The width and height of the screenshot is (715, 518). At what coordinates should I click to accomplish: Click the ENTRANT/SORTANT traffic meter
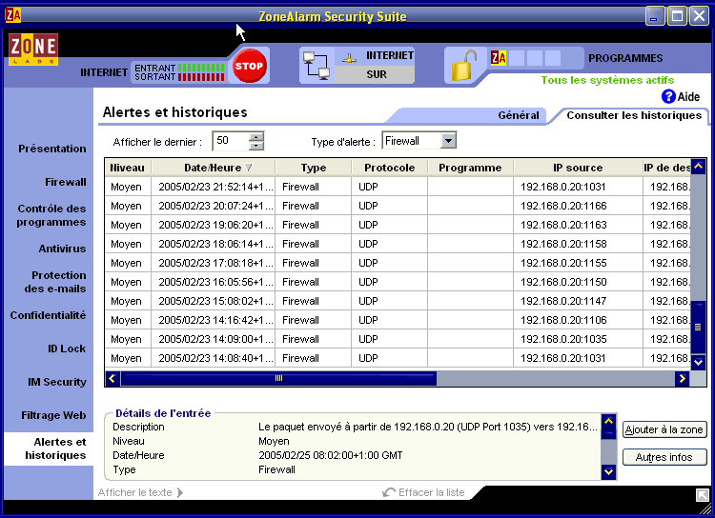[179, 72]
